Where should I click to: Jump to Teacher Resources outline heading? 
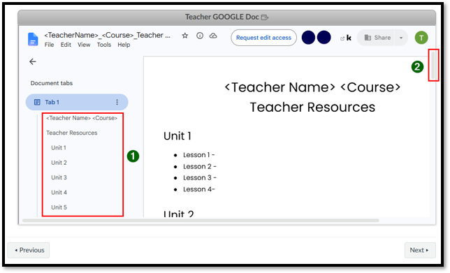(72, 133)
